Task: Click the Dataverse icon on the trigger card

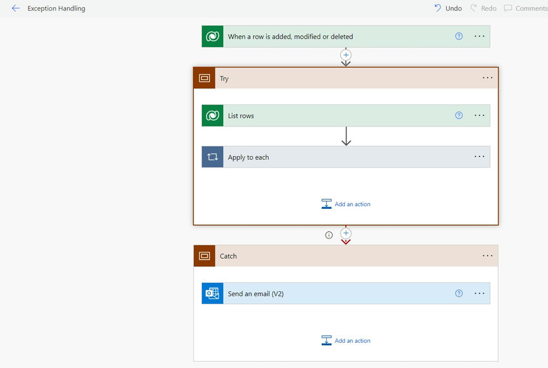Action: 213,36
